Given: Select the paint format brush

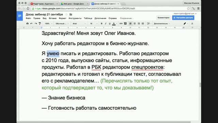Looking at the screenshot, I should pyautogui.click(x=40, y=24).
